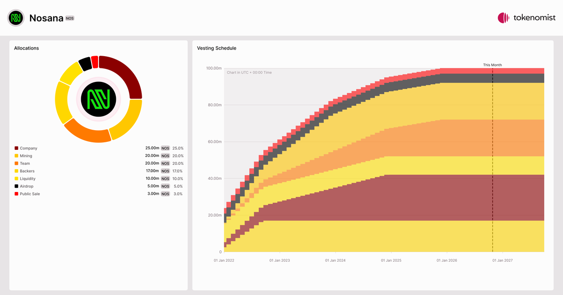This screenshot has height=295, width=563.
Task: Click the 01 Jan 2025 axis label
Action: tap(391, 260)
